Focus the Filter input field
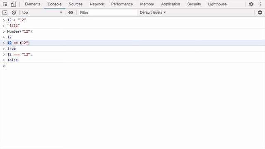Screen dimensions: 265x149 tap(108, 12)
